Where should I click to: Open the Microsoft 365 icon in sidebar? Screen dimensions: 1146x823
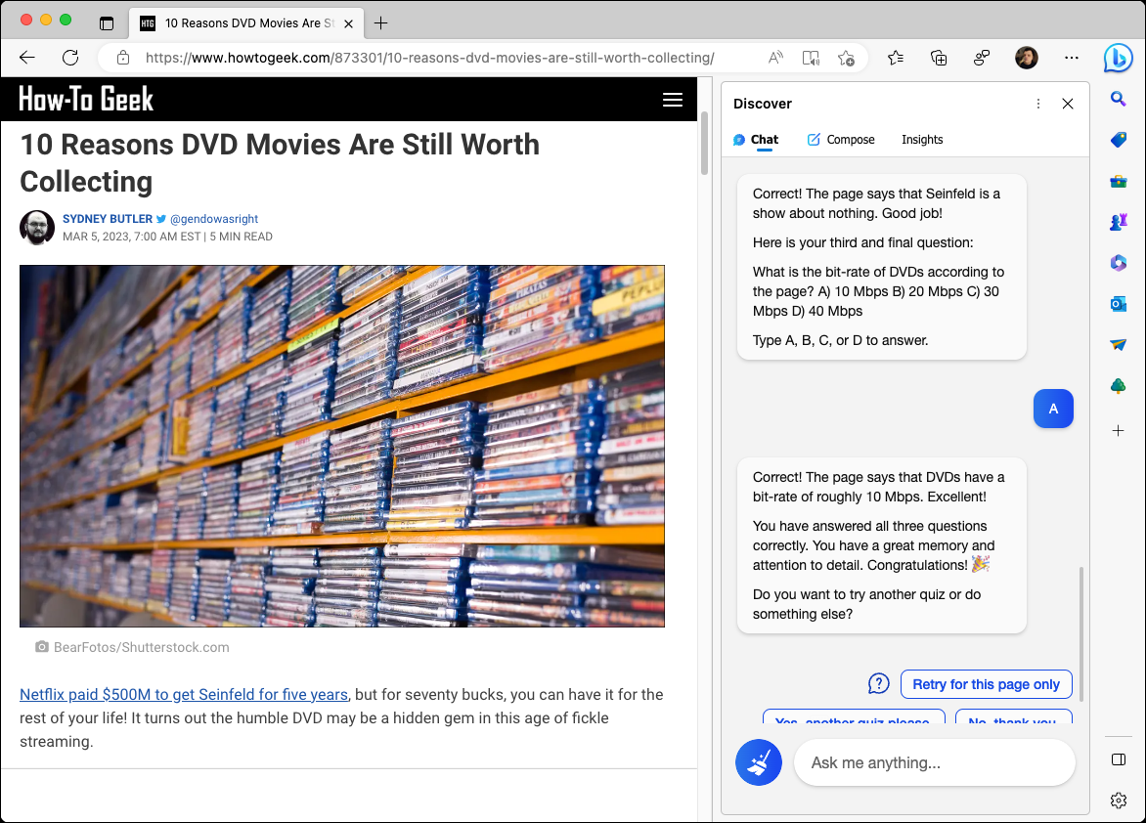point(1119,262)
